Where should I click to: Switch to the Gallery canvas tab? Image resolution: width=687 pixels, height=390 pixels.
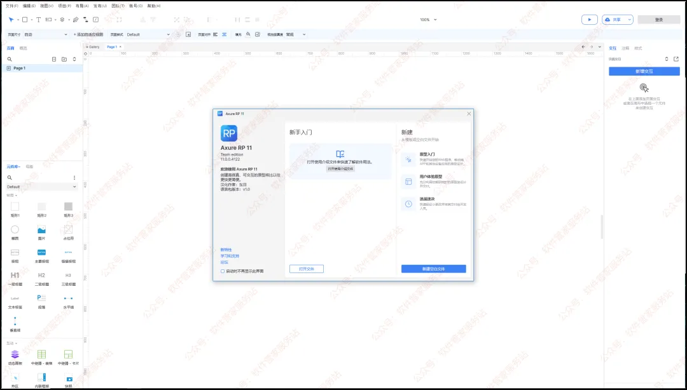pos(93,47)
